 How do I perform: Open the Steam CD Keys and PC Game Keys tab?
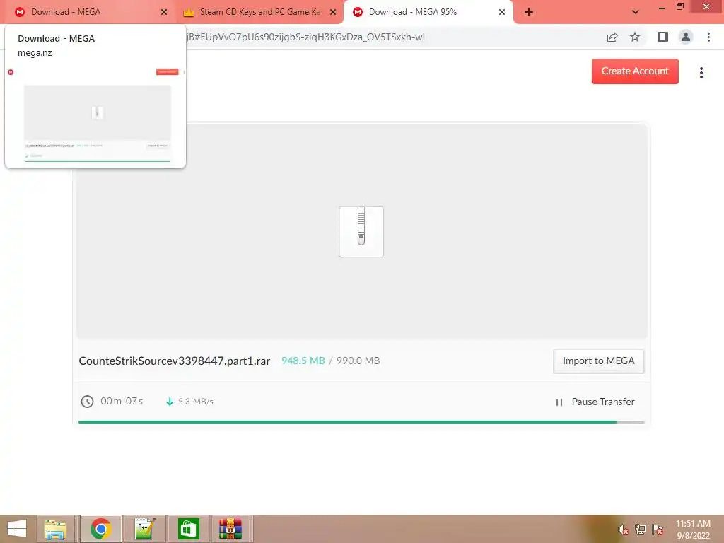[260, 12]
